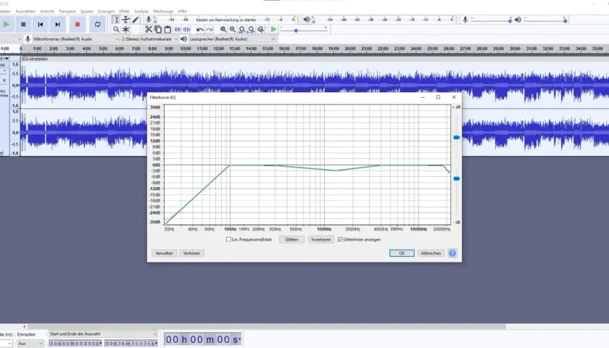Click Fit project to width icon
Screen dimensions: 609x348
point(252,30)
